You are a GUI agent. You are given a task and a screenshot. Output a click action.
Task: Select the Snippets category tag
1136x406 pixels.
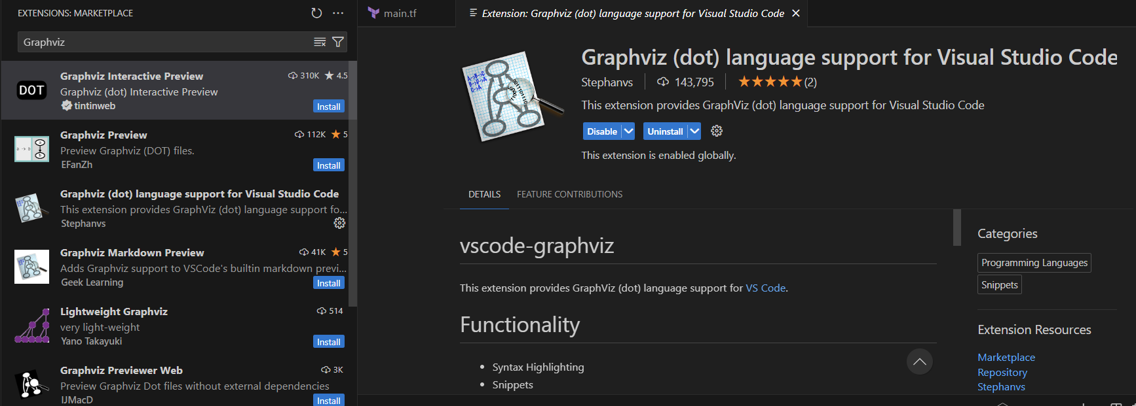pos(1000,284)
